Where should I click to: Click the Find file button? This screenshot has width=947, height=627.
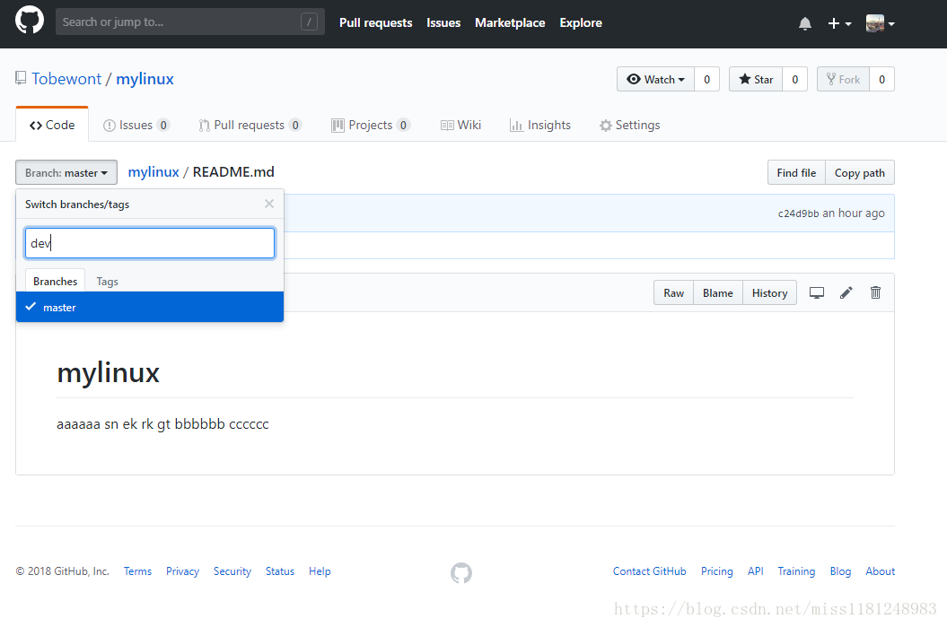point(796,172)
